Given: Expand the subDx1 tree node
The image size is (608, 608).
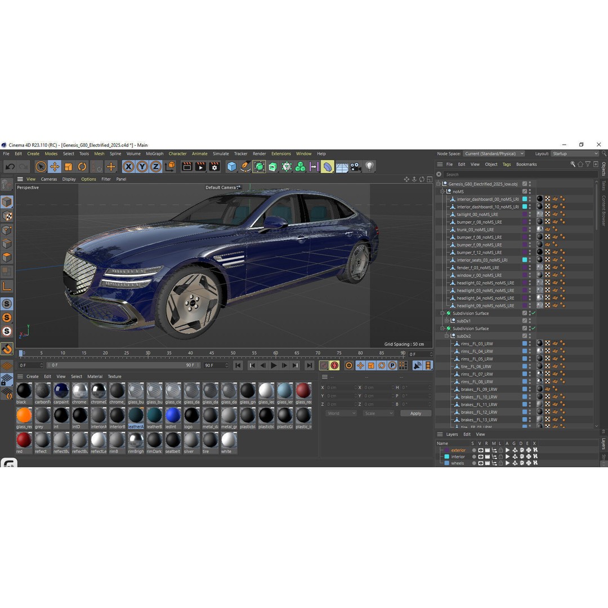Looking at the screenshot, I should point(446,321).
